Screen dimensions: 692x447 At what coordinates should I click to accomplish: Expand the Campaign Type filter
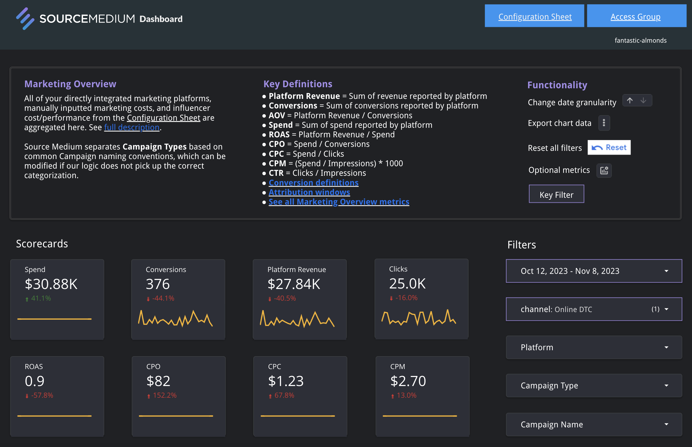pos(594,385)
